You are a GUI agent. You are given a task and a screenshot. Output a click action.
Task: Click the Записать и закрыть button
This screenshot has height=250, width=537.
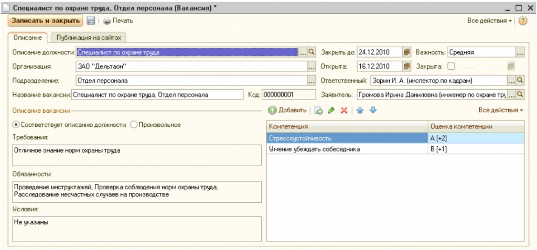(45, 21)
